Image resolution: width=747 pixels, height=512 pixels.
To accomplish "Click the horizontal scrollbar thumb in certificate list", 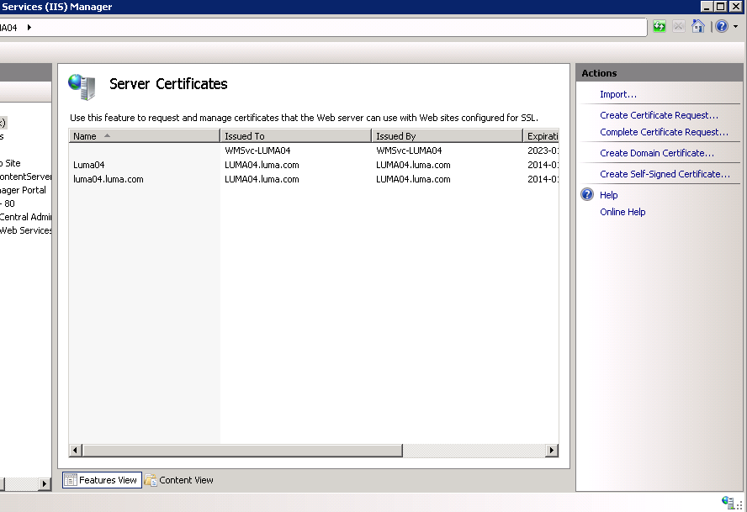I will (x=242, y=450).
